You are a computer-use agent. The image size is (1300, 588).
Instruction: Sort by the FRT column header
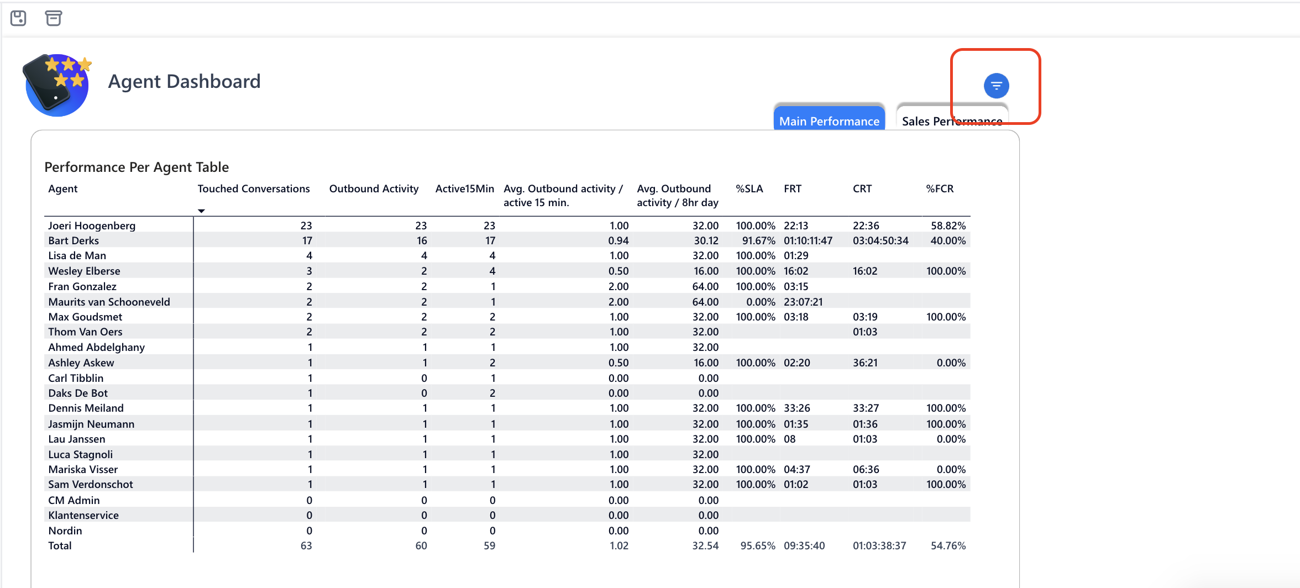(792, 188)
